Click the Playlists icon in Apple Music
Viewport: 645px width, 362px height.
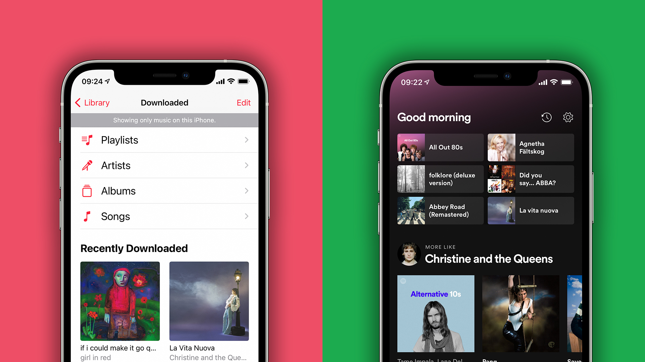click(87, 140)
